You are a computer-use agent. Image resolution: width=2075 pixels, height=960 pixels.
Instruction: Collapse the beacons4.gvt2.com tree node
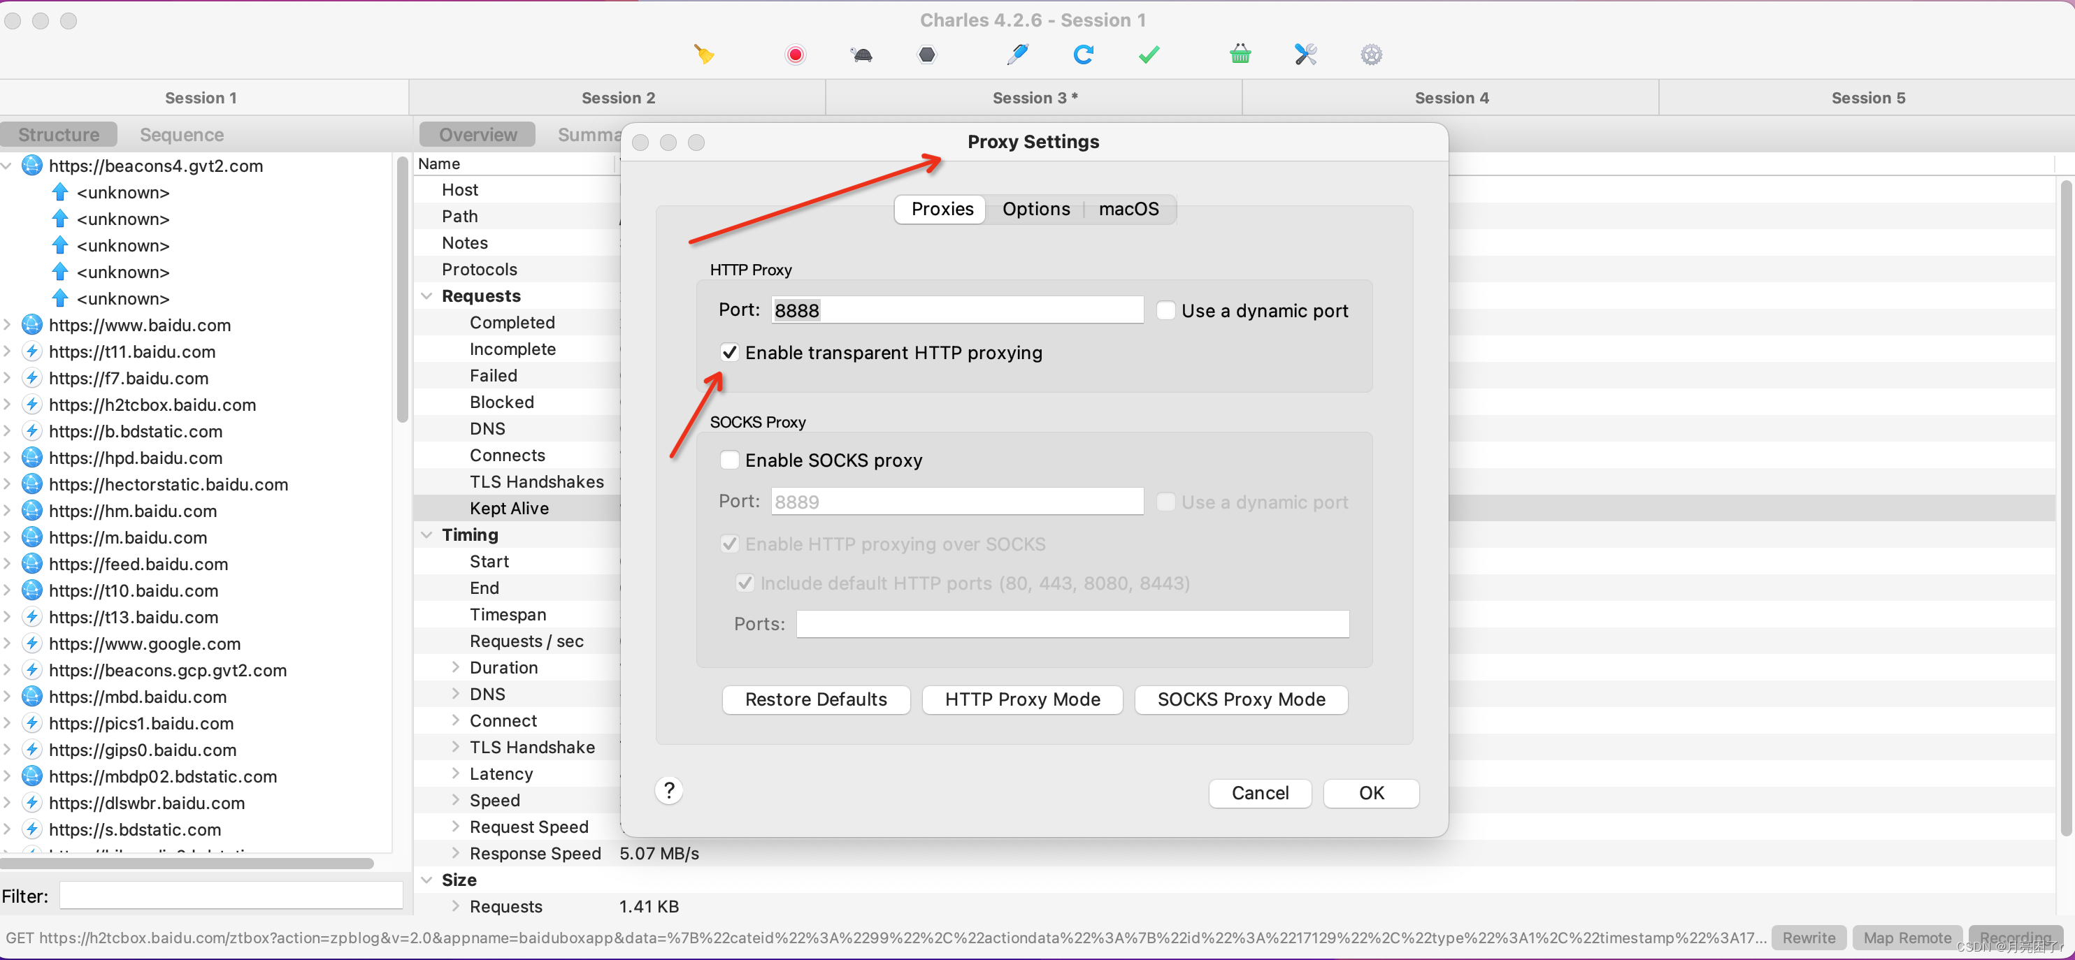click(x=7, y=166)
